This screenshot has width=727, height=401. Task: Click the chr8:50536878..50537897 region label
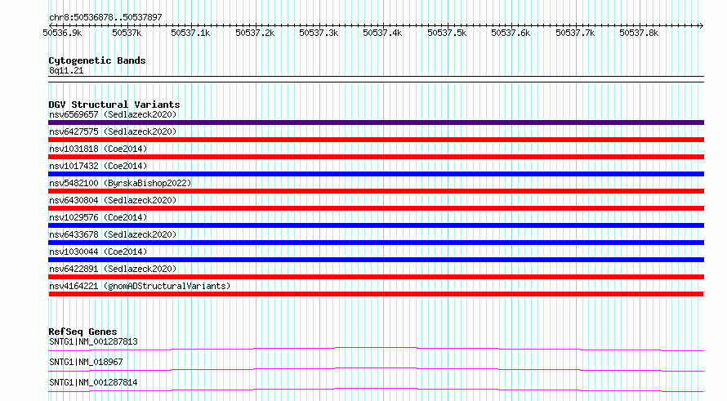pyautogui.click(x=105, y=17)
